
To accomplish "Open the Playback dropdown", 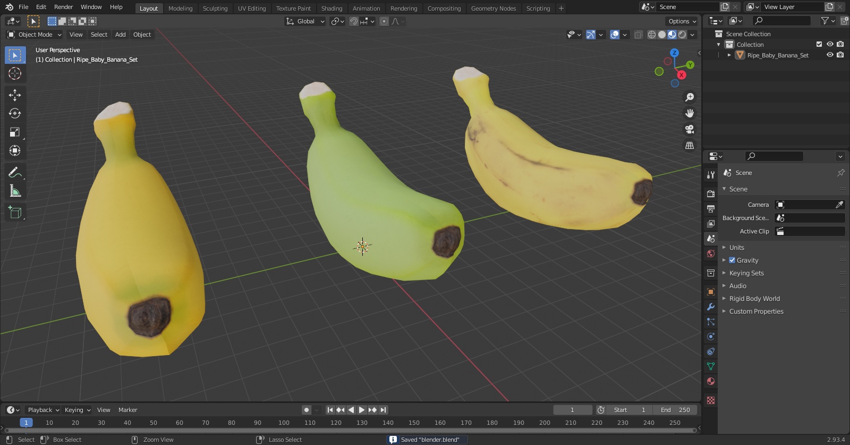I will [x=44, y=410].
